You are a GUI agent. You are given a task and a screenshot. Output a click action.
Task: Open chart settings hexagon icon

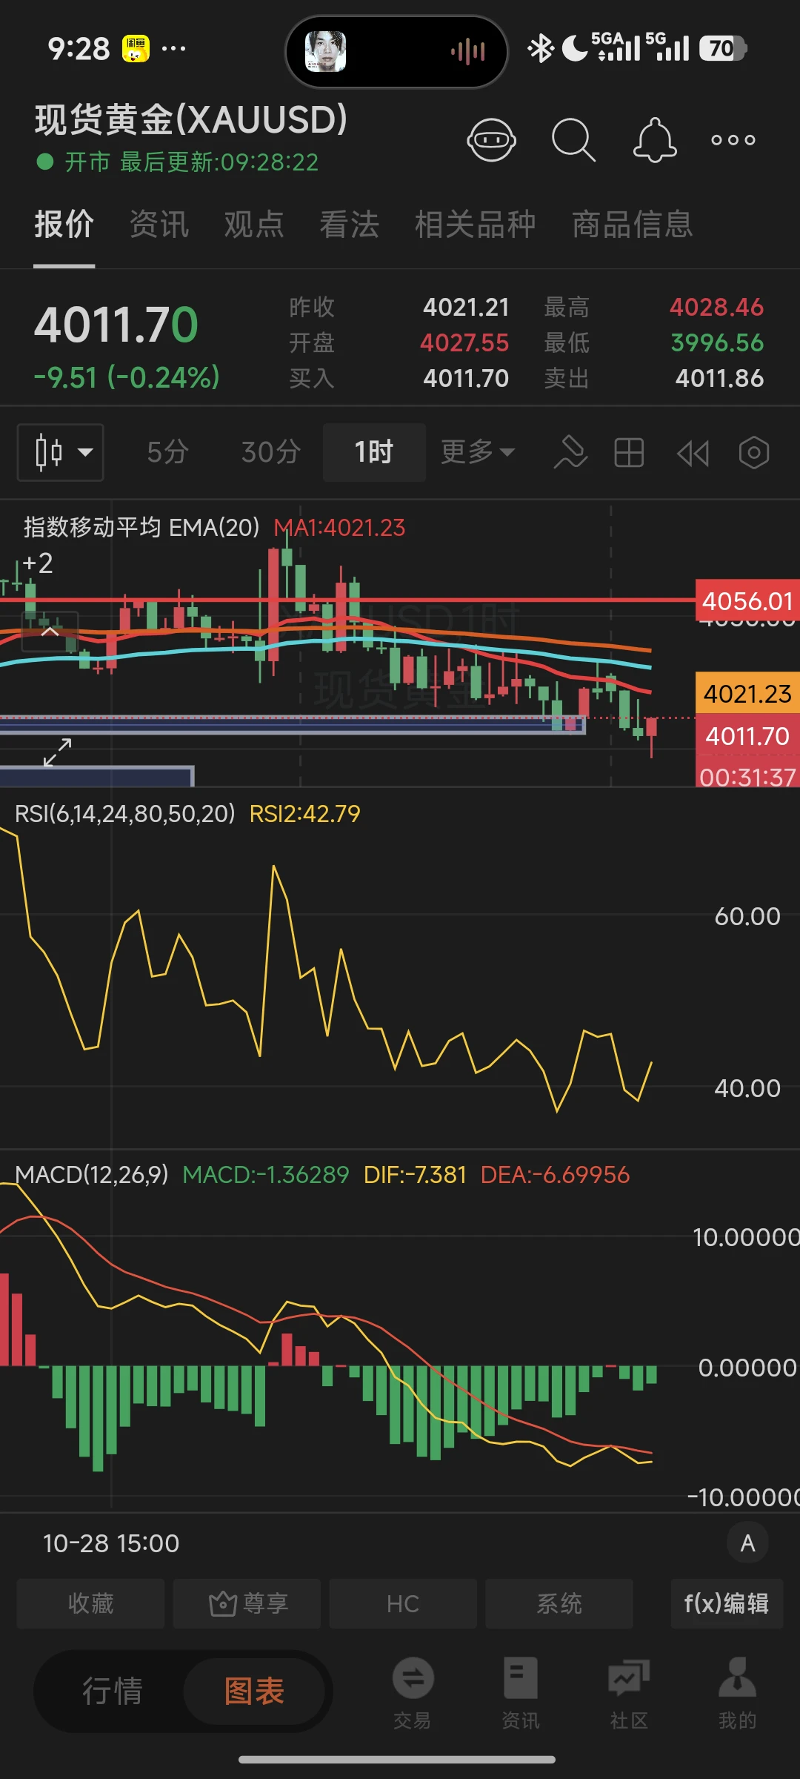tap(754, 452)
